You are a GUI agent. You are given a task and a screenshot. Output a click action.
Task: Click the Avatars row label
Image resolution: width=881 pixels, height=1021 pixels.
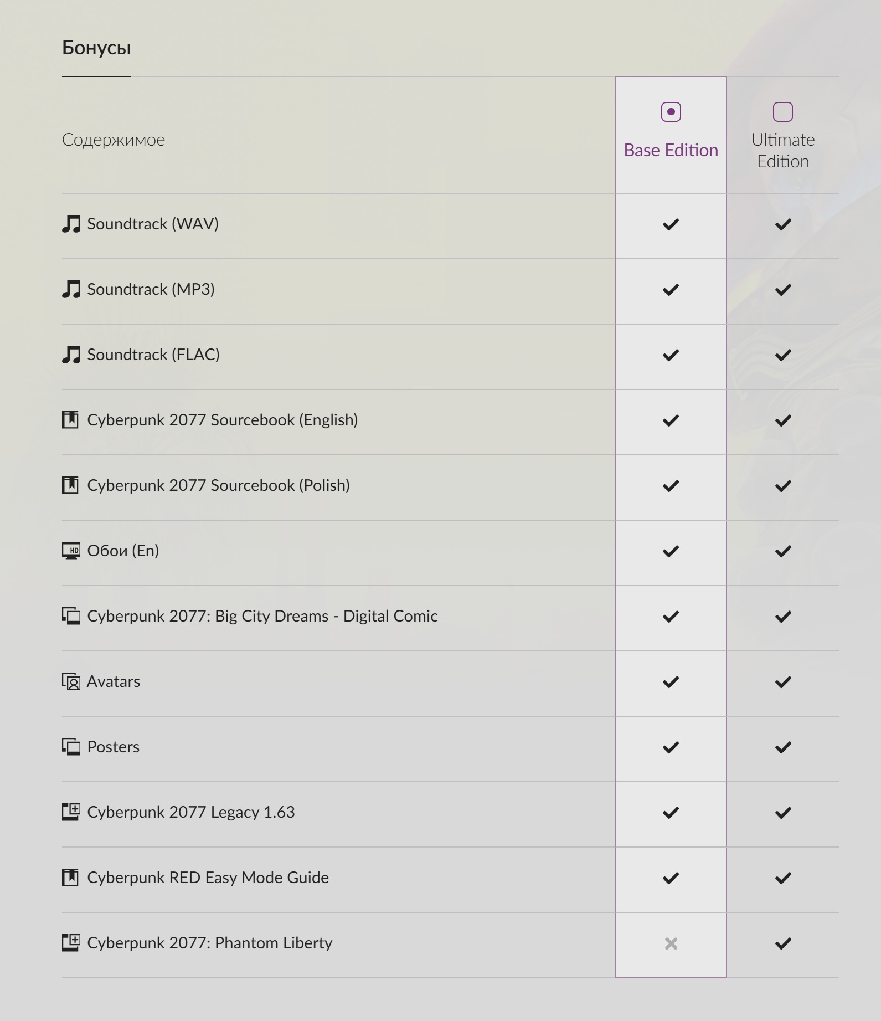coord(114,681)
